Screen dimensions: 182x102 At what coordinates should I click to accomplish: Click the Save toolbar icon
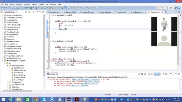coord(12,8)
